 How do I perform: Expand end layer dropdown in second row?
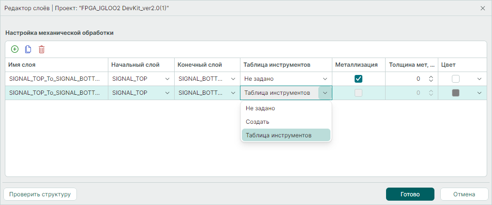[x=234, y=93]
